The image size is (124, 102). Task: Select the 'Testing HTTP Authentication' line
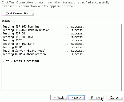click(x=43, y=54)
